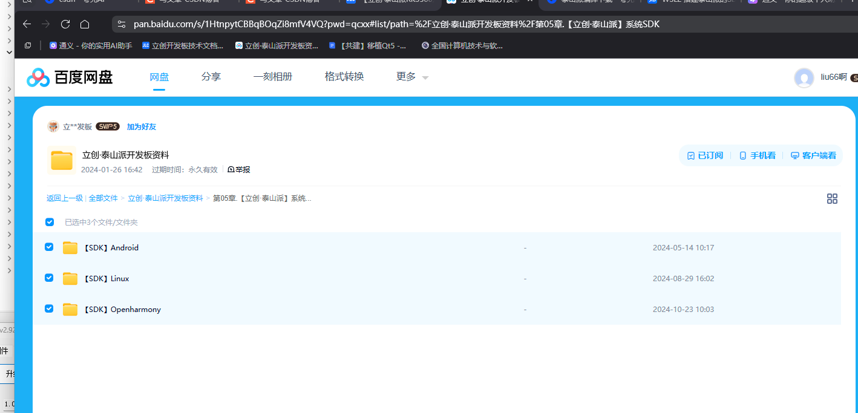This screenshot has width=858, height=413.
Task: Go back using the browser back arrow
Action: tap(27, 24)
